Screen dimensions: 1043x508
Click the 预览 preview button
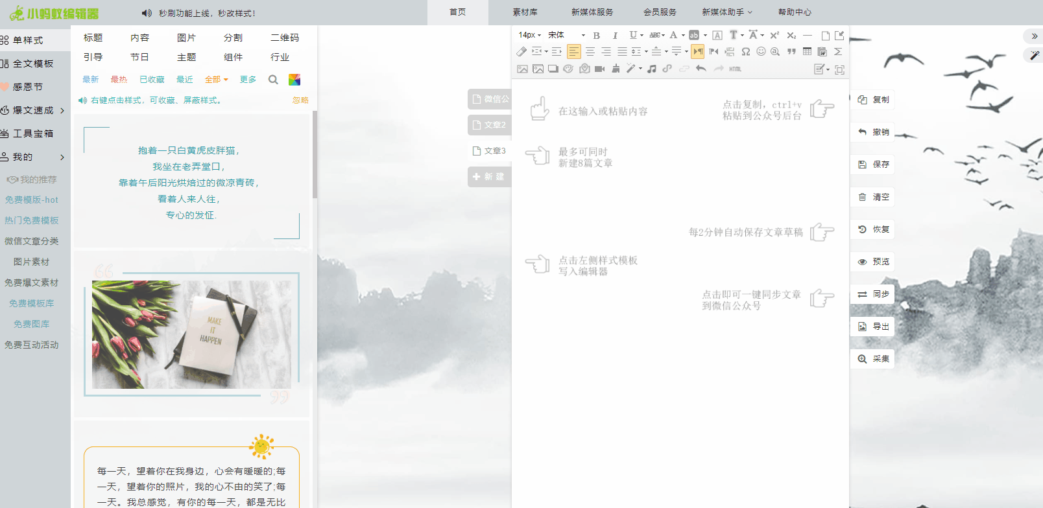click(873, 262)
